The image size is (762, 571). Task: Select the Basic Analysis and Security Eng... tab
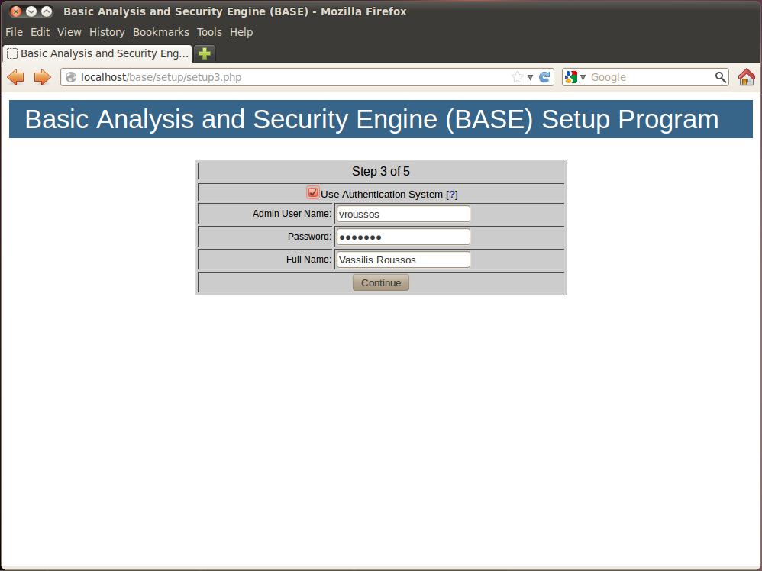(x=98, y=53)
